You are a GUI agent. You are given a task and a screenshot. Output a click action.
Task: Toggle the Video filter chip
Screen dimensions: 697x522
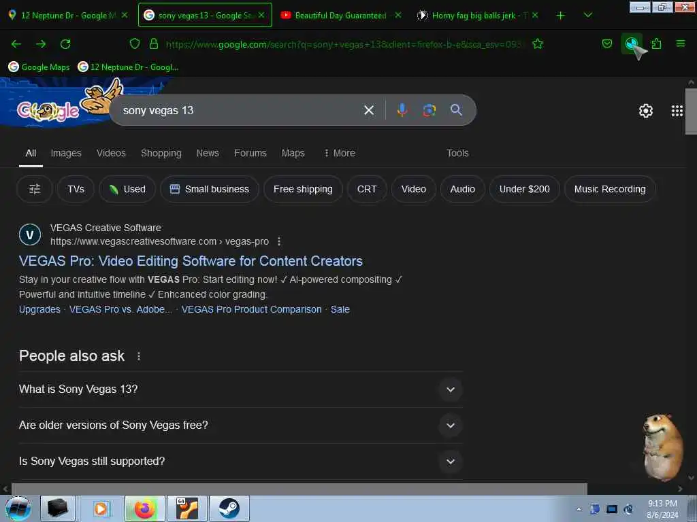pos(414,189)
